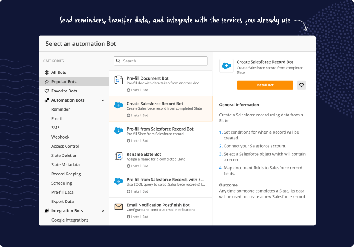354x247 pixels.
Task: Click the Rename Slate Bot icon
Action: [x=119, y=156]
